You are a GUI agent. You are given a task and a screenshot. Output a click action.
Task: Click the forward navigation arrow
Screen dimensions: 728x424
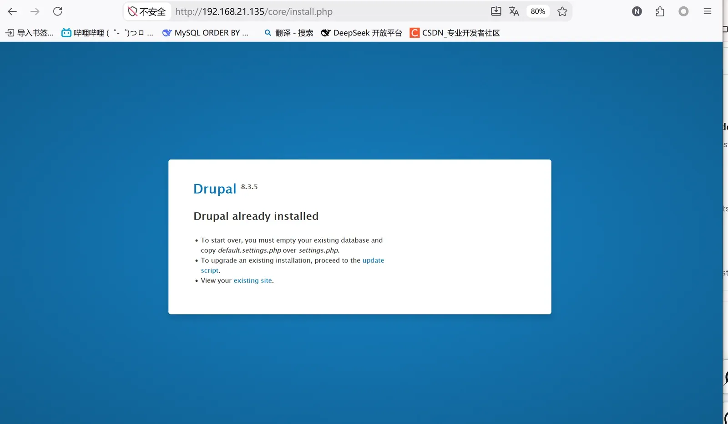coord(35,11)
